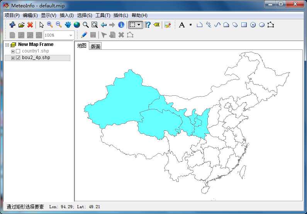Open the 显示(V) menu

point(49,15)
